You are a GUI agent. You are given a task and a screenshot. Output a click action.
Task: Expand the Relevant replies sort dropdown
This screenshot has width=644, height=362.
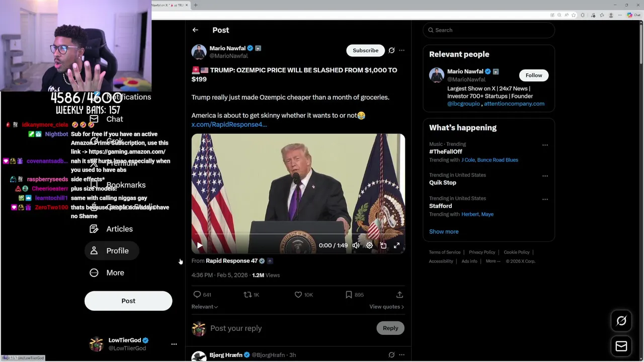tap(204, 307)
